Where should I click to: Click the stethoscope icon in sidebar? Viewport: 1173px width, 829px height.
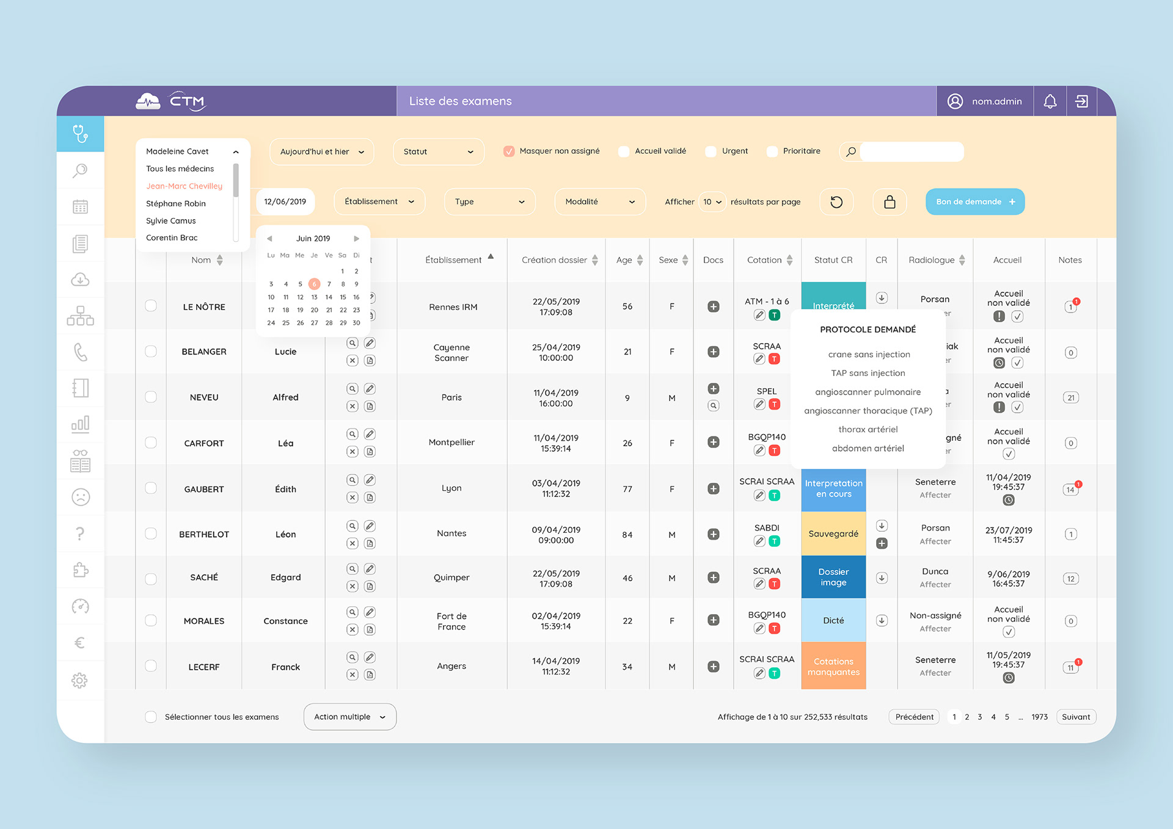point(80,133)
